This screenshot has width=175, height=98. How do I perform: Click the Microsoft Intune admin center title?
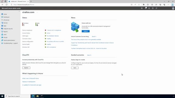[11, 8]
